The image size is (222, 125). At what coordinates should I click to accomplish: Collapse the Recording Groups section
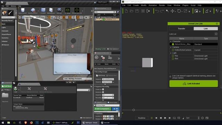click(95, 72)
